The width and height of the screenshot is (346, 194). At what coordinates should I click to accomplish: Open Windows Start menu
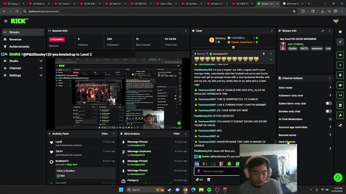tap(121, 190)
